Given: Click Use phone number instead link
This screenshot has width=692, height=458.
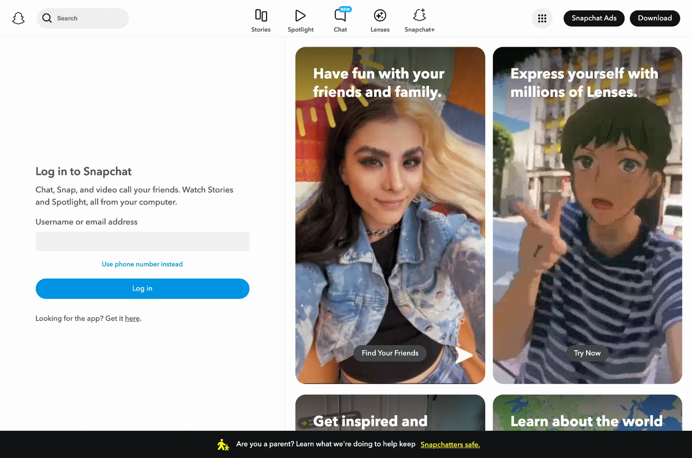Looking at the screenshot, I should pyautogui.click(x=142, y=264).
